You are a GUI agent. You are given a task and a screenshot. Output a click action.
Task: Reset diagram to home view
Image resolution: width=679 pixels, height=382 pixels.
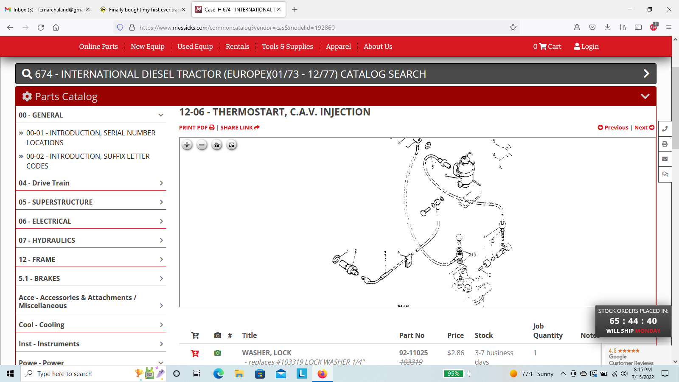coord(217,145)
